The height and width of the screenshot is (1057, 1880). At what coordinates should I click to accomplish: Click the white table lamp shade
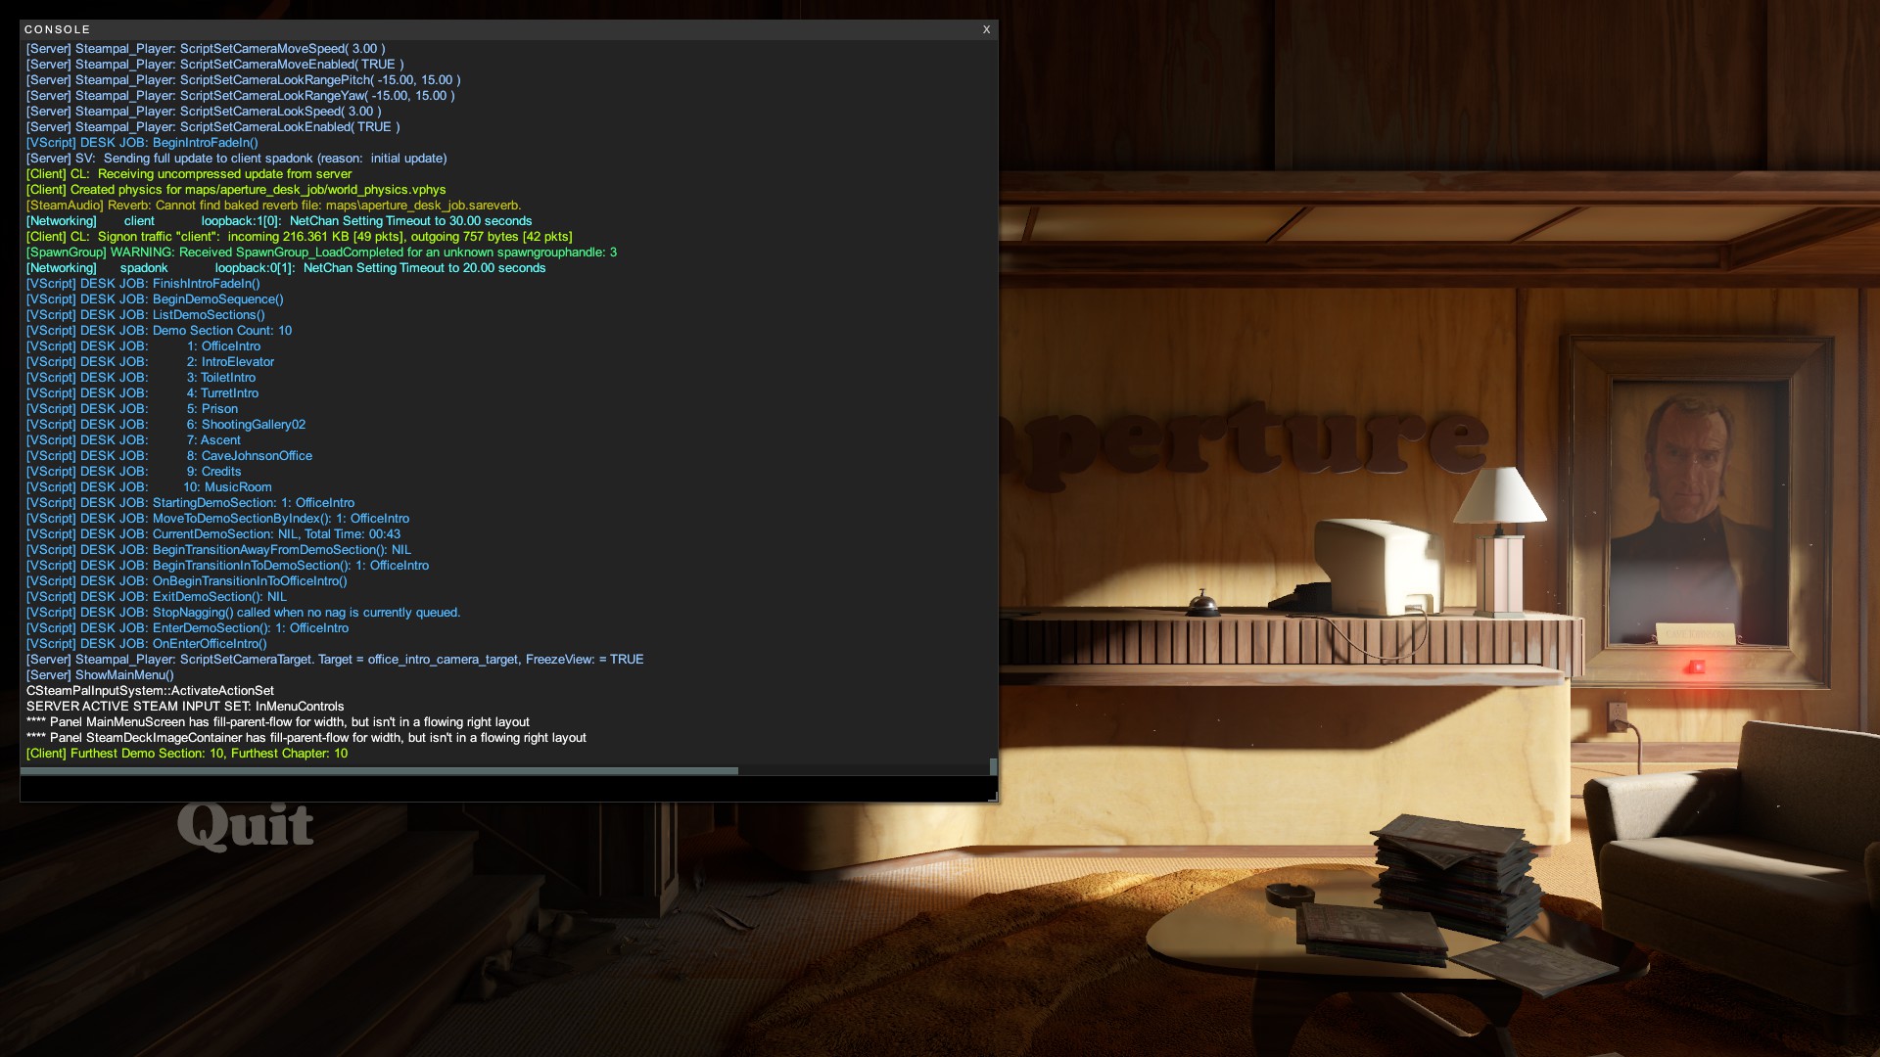[x=1499, y=496]
